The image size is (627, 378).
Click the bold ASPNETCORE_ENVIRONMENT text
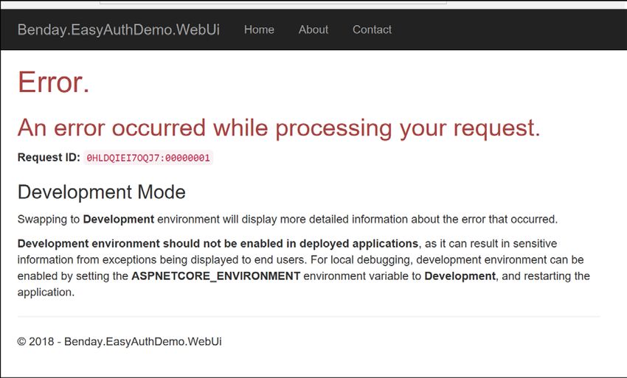pos(216,276)
